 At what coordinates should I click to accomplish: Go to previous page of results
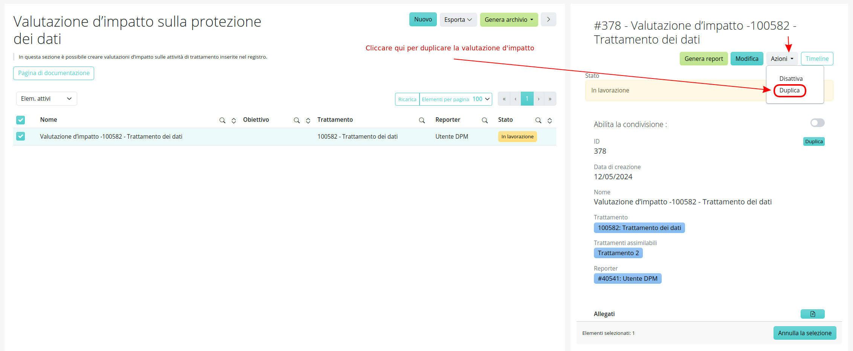[x=515, y=99]
